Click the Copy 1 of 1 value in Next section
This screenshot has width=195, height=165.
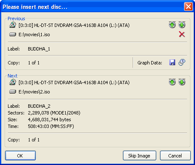tap(34, 140)
